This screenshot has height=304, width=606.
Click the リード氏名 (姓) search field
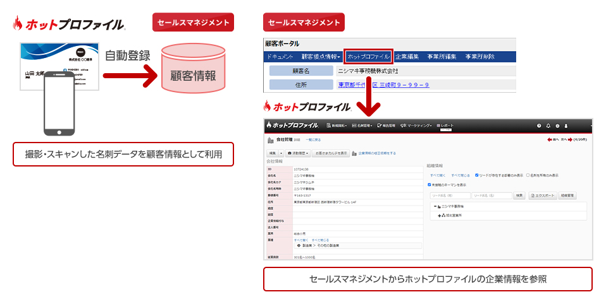(x=450, y=196)
